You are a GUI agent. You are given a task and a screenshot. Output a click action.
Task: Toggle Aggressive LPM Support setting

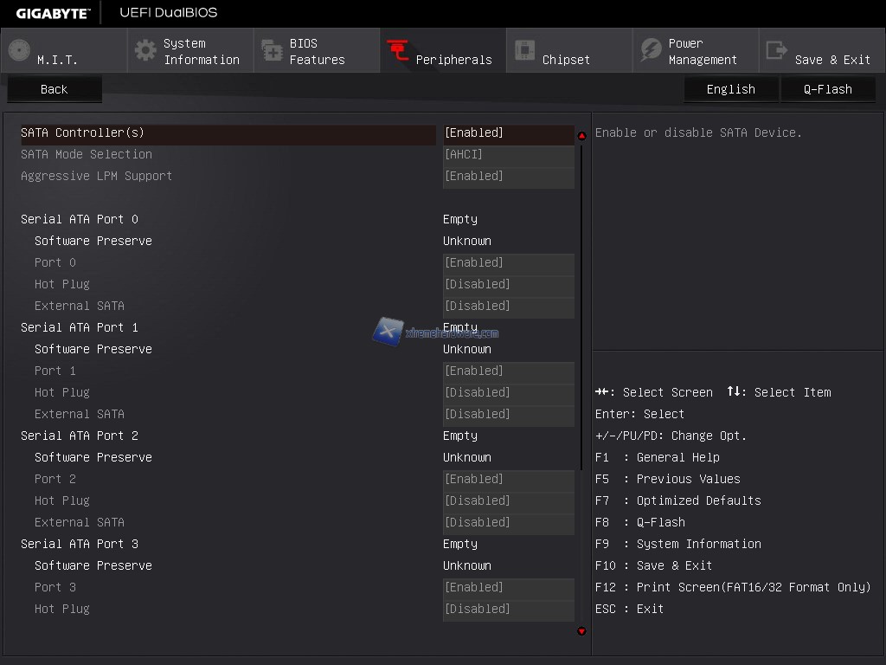pos(508,177)
